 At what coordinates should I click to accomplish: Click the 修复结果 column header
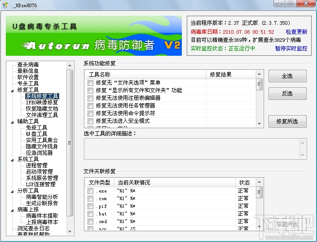click(x=231, y=75)
